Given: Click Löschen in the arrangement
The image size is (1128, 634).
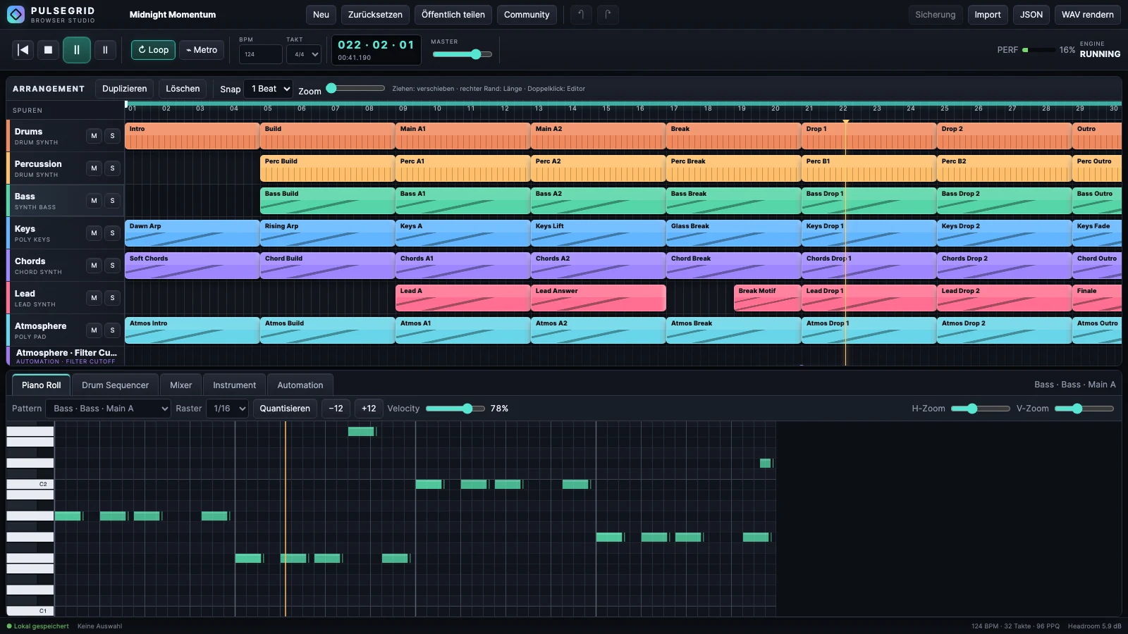Looking at the screenshot, I should point(183,89).
